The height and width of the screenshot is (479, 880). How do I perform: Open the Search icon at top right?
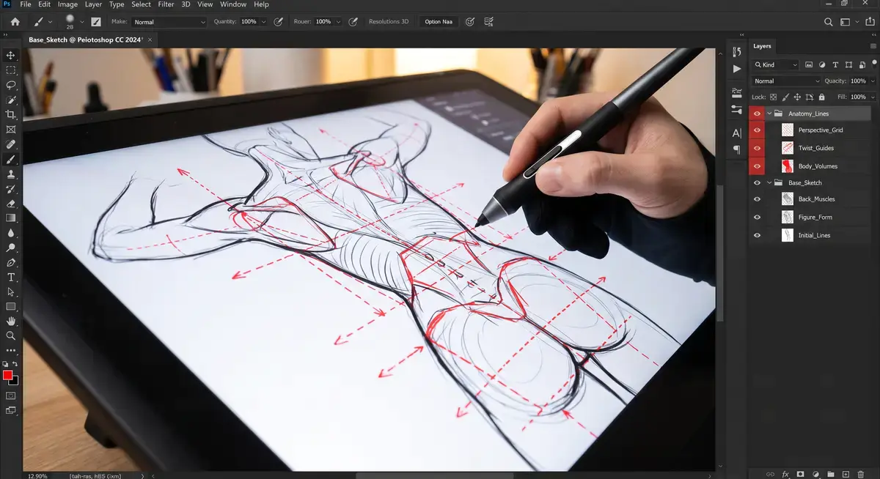pos(829,22)
